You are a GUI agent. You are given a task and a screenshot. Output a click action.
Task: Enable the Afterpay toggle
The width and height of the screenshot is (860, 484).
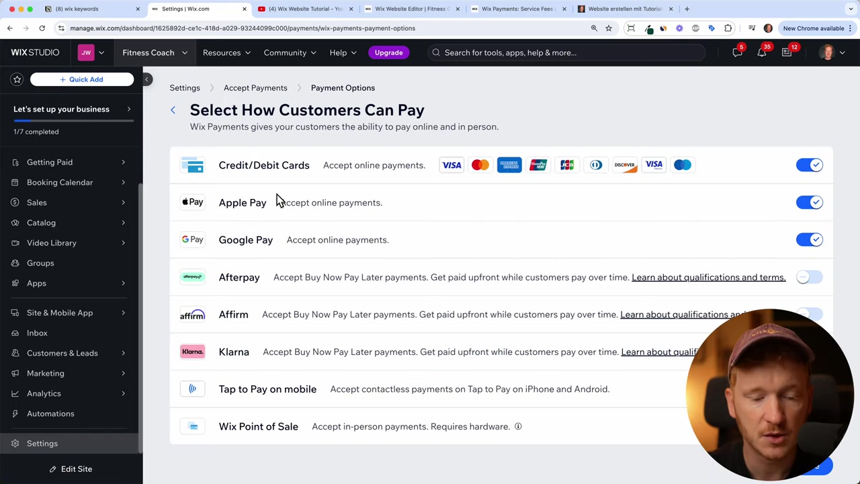pyautogui.click(x=810, y=277)
